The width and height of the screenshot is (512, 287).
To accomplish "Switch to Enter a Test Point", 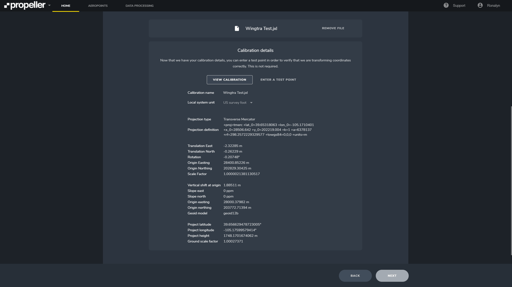I will click(x=278, y=80).
